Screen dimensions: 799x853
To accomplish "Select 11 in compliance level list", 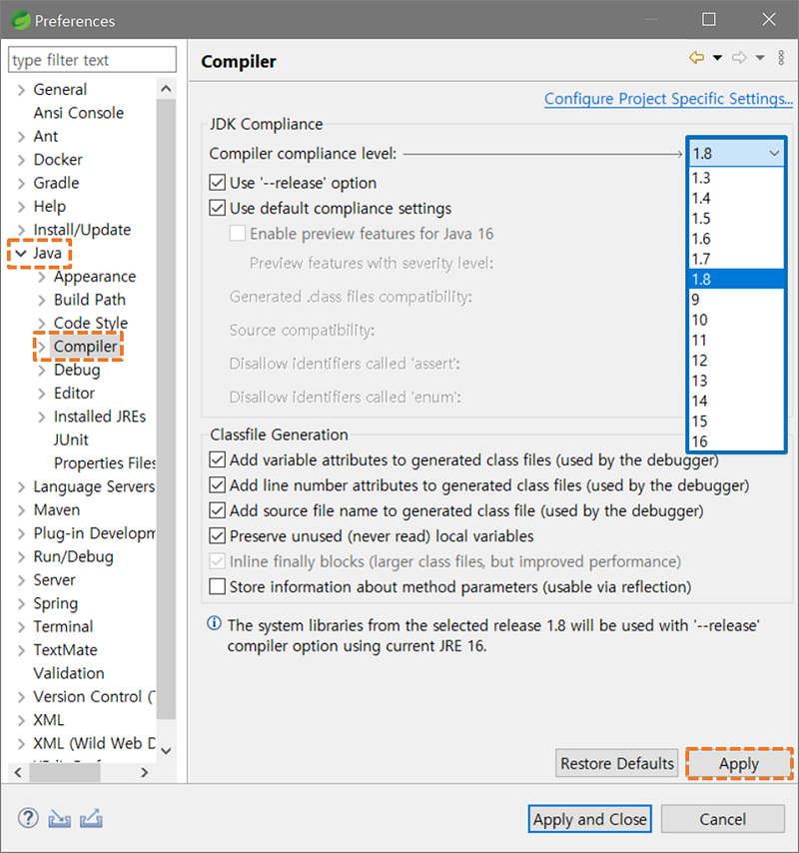I will pos(736,340).
